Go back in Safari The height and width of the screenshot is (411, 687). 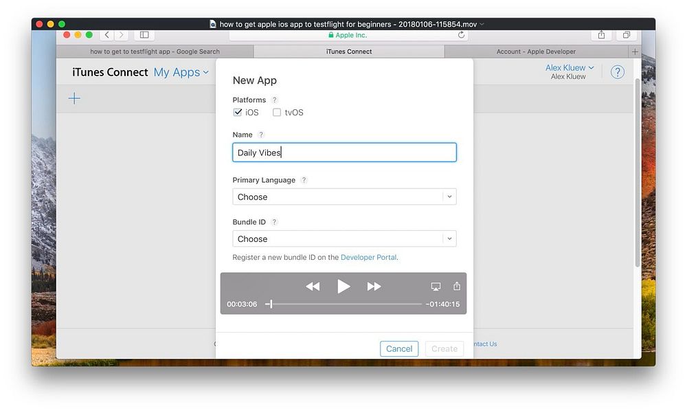(x=107, y=34)
